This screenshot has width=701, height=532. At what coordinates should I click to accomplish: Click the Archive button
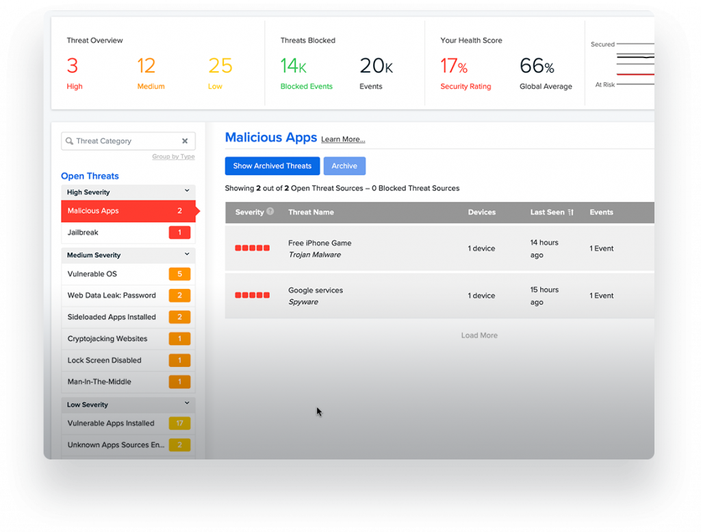344,166
